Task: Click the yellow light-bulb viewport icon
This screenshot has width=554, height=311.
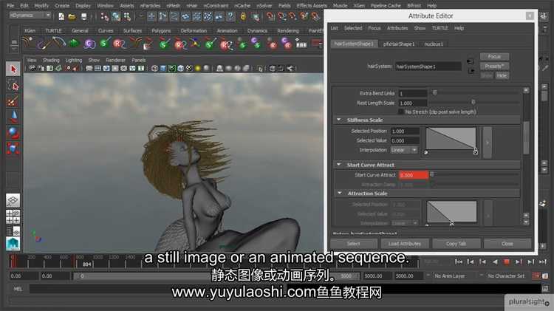Action: (x=198, y=68)
